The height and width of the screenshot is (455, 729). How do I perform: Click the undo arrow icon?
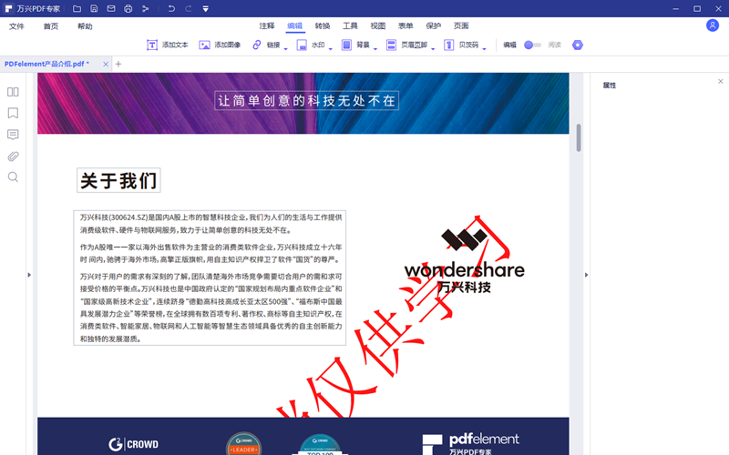point(171,8)
